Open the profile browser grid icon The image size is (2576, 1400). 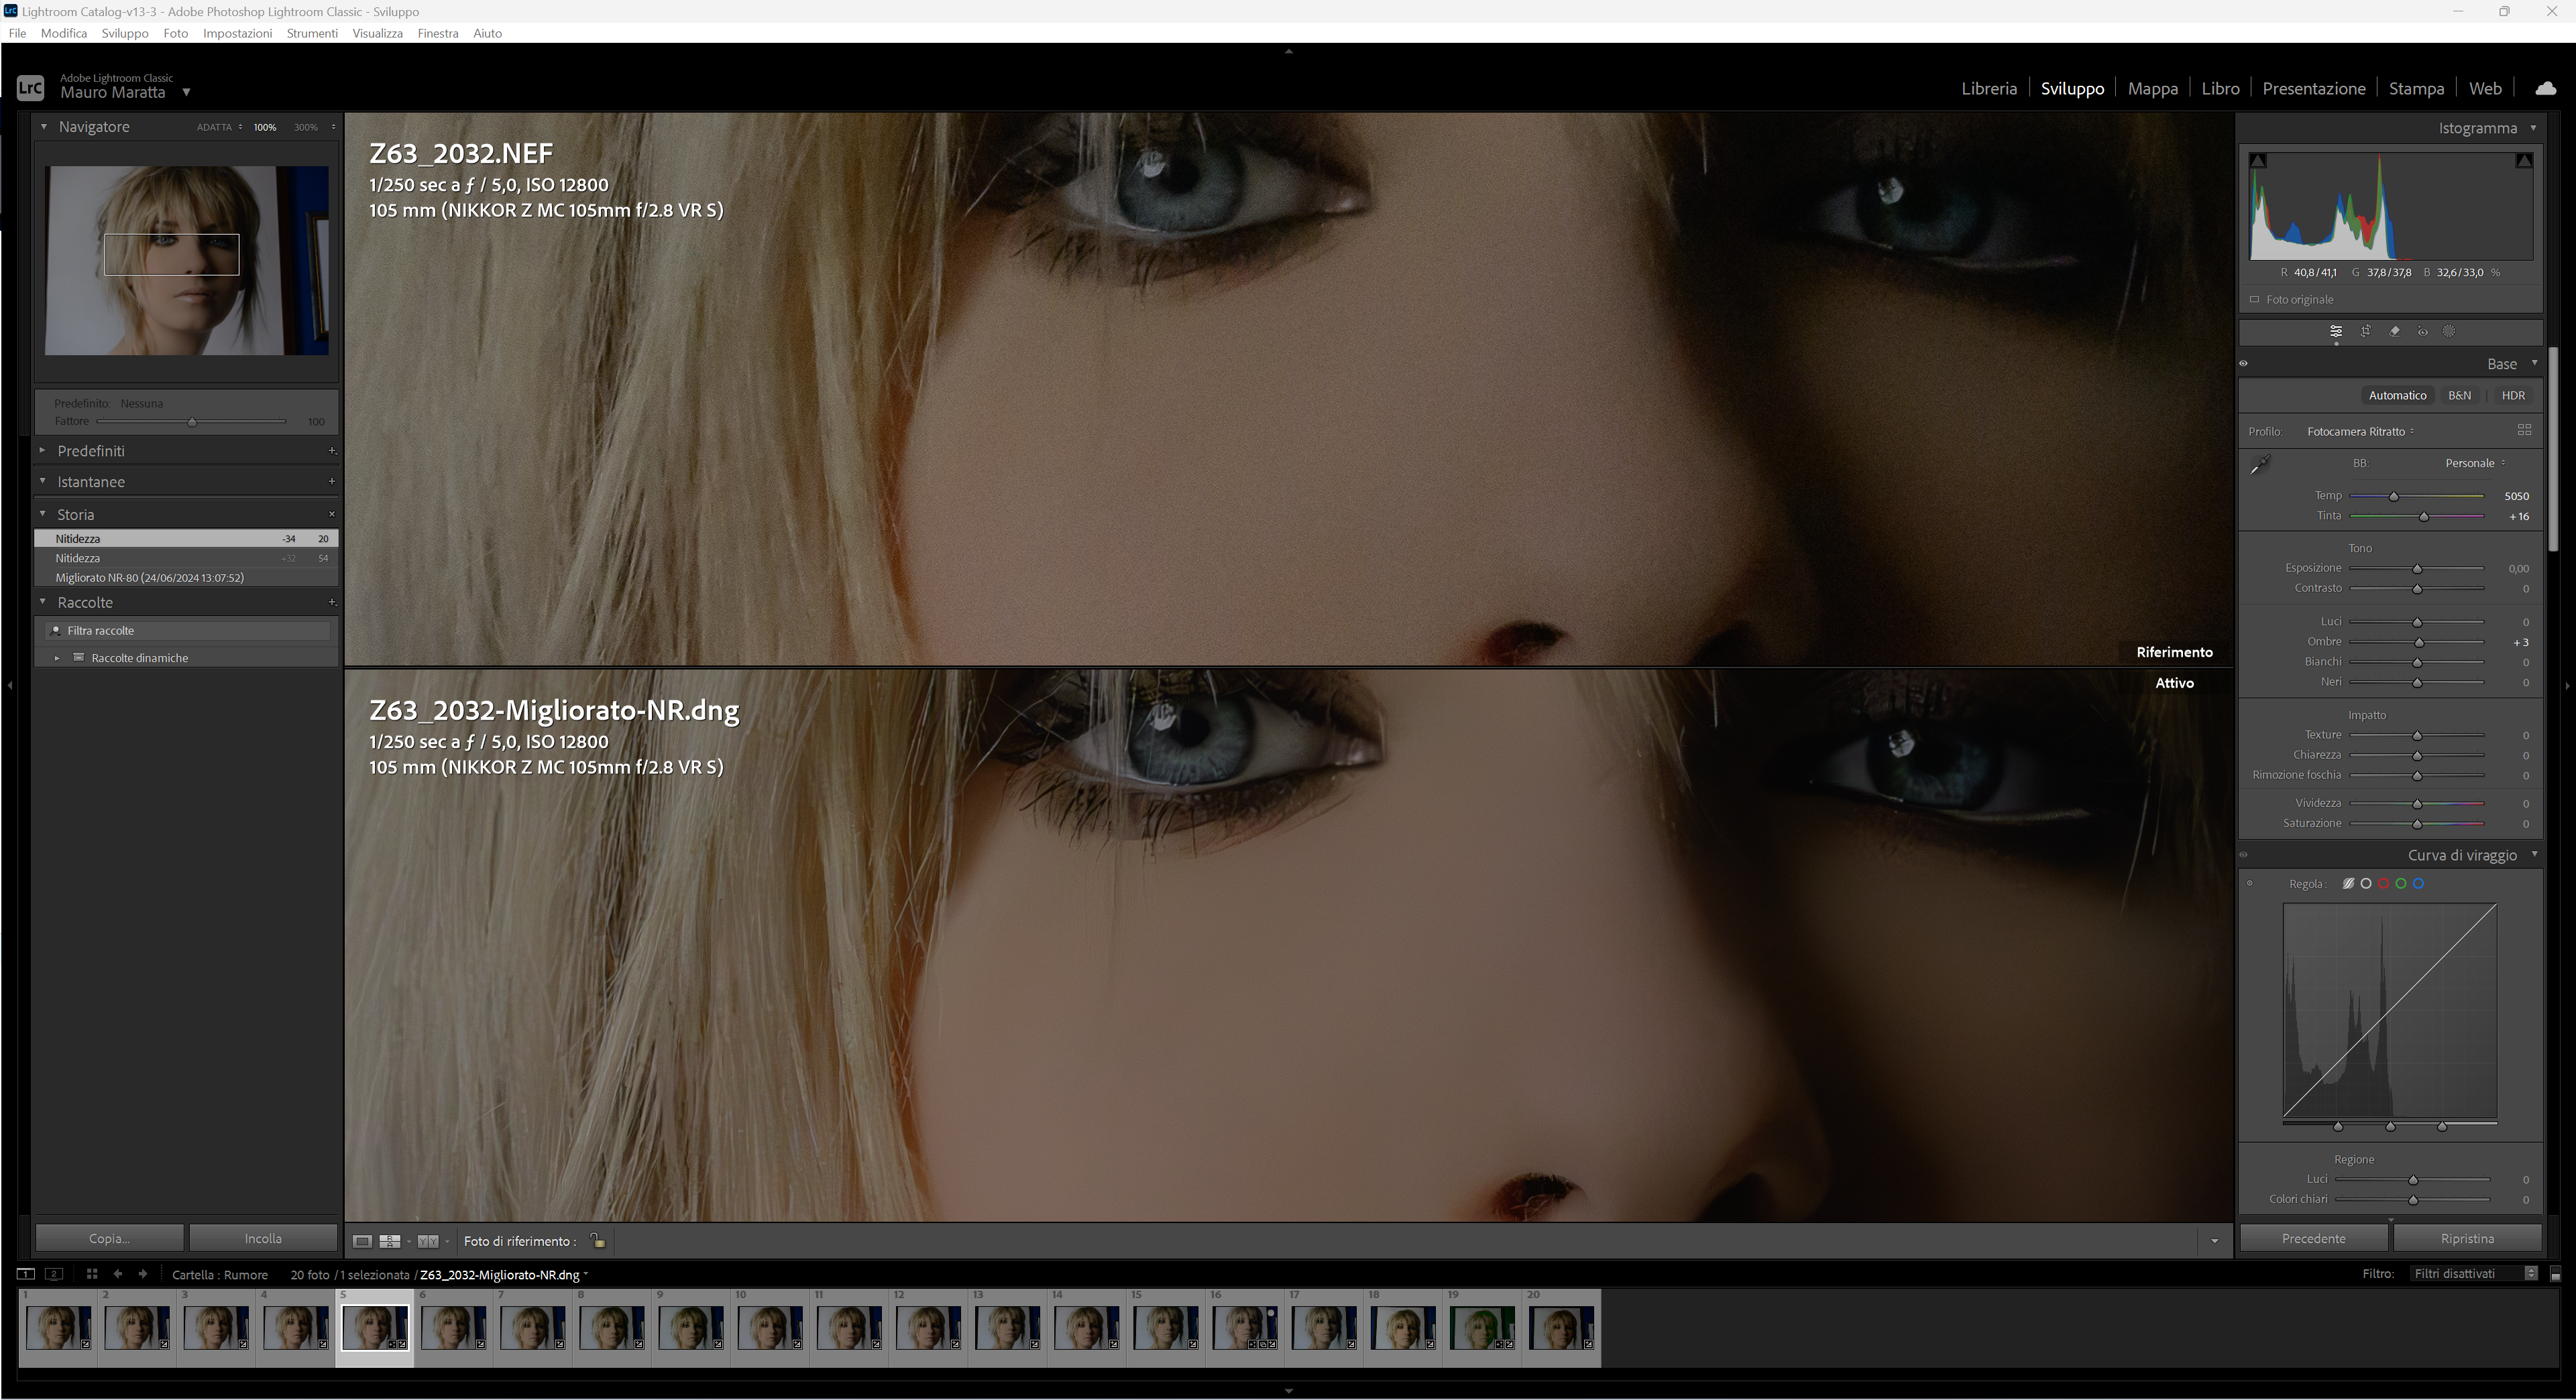click(2524, 431)
